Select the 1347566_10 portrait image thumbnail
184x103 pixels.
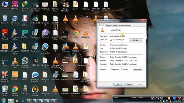[35, 61]
